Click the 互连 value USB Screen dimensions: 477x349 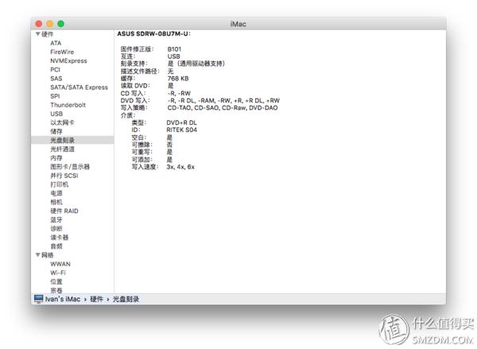click(173, 56)
